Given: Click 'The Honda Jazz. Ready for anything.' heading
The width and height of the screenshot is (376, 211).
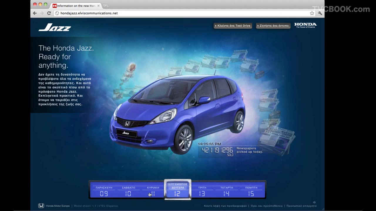Looking at the screenshot, I should point(66,57).
